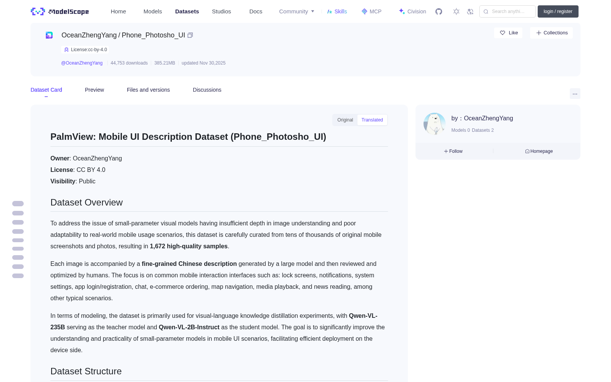Switch to the Preview tab
This screenshot has width=611, height=382.
94,90
